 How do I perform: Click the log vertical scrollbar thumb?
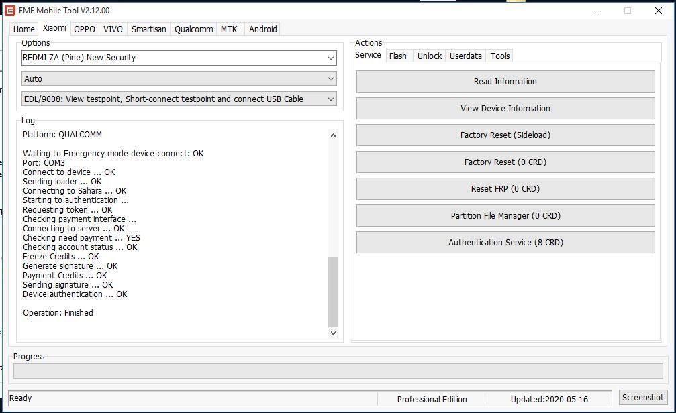pos(333,292)
